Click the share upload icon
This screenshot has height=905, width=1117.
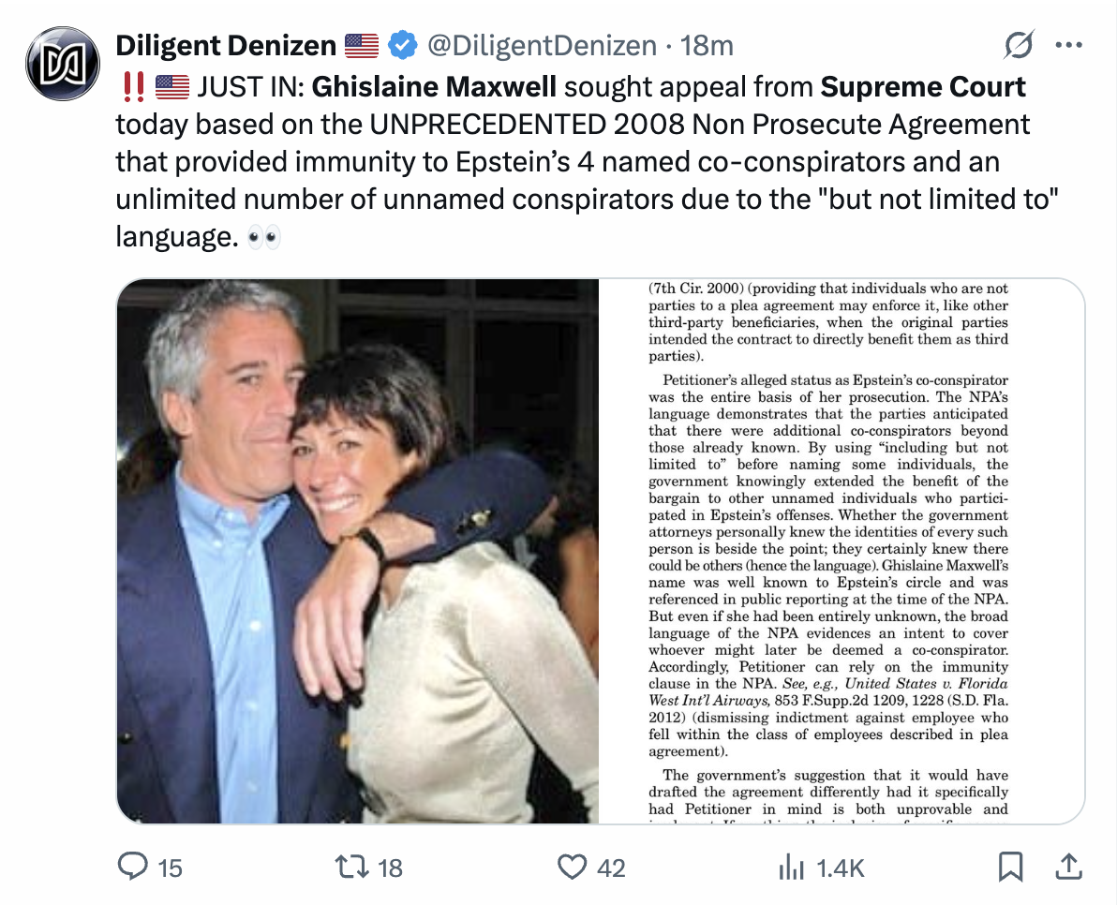pyautogui.click(x=1065, y=868)
